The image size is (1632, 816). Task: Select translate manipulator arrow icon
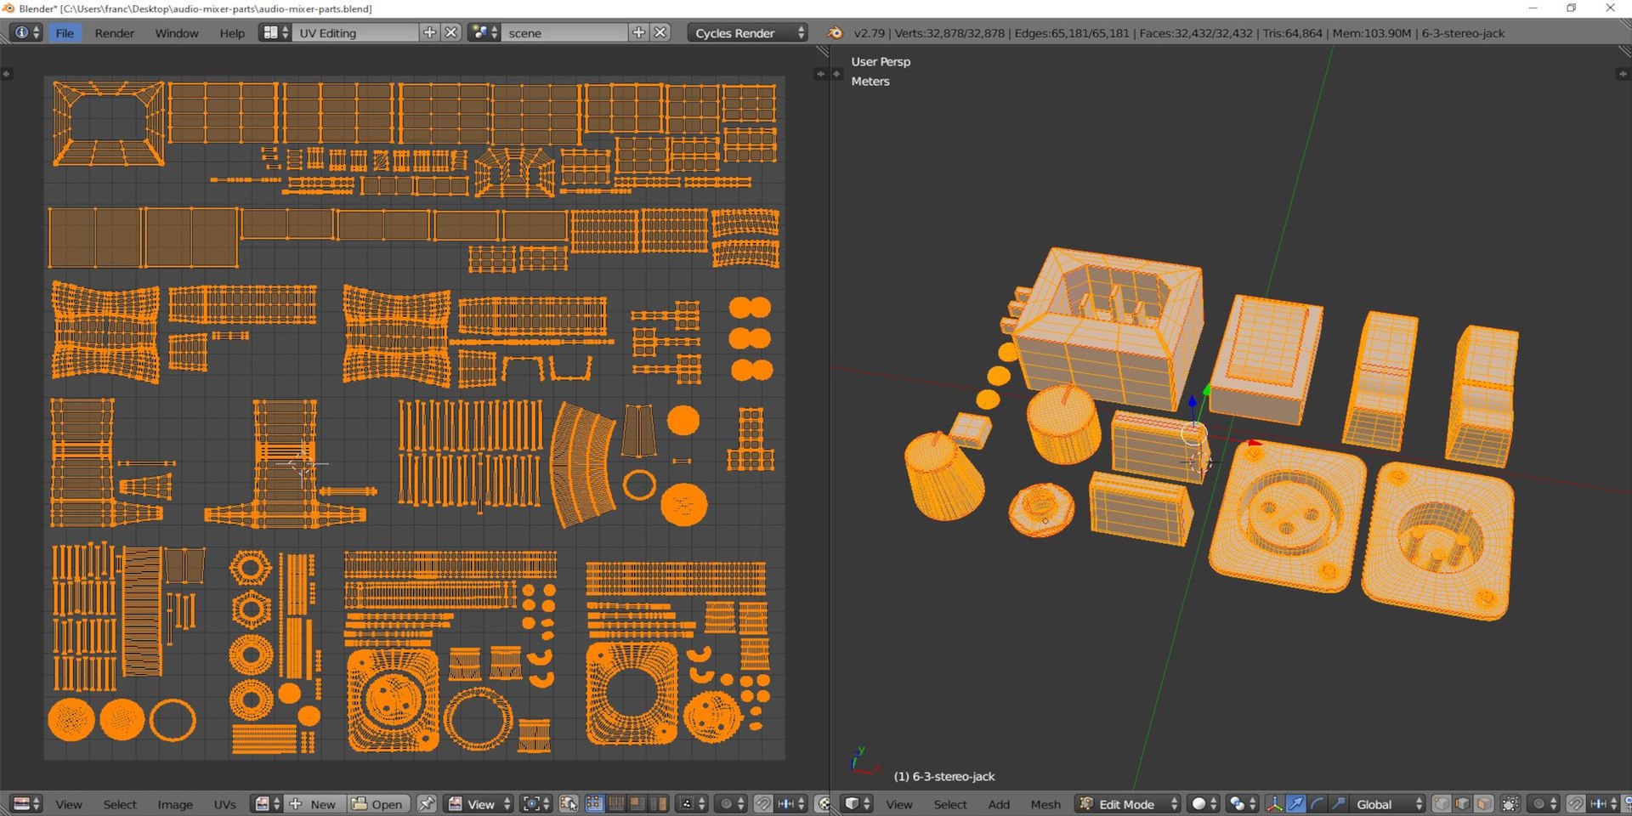[1295, 803]
